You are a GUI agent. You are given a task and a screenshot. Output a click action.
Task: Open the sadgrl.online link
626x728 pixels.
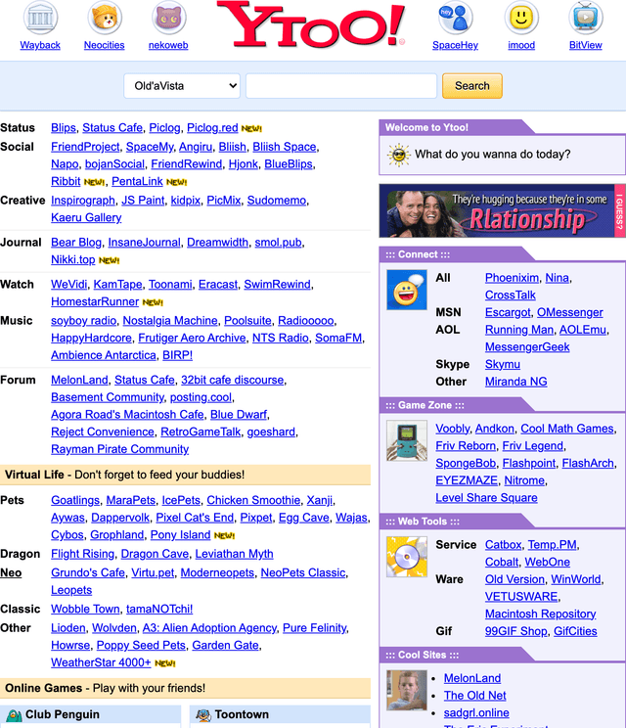476,713
